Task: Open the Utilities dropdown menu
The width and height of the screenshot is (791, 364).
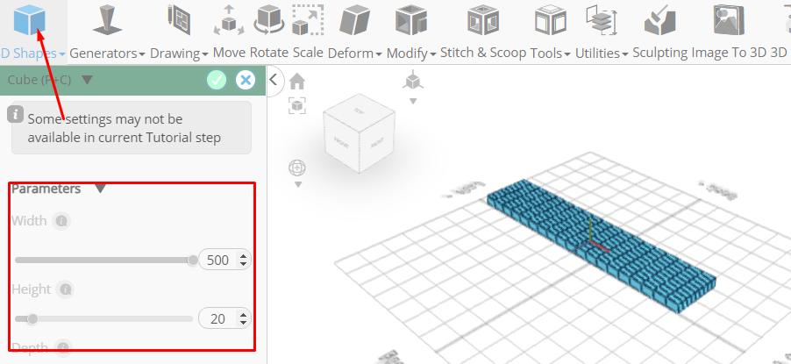Action: click(x=602, y=53)
